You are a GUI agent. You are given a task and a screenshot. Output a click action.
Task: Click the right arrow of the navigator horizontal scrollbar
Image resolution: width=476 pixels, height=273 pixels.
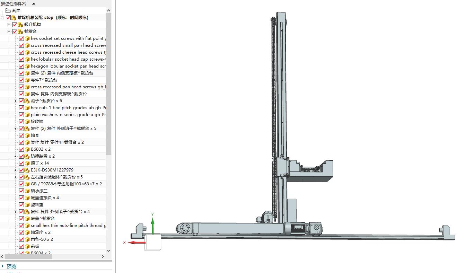103,256
